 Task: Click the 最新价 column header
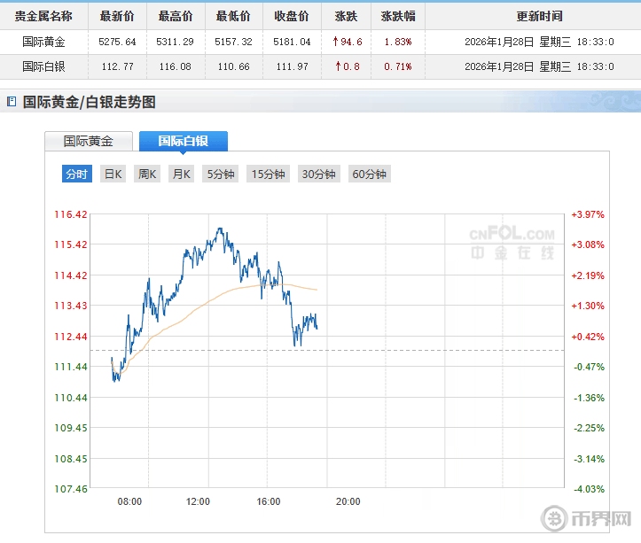click(x=116, y=16)
